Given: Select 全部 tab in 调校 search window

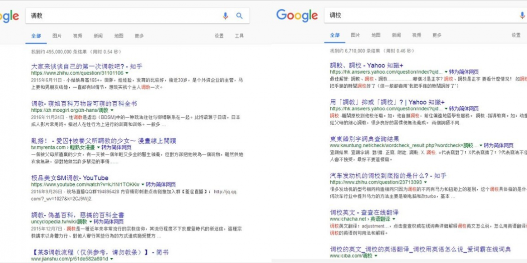Looking at the screenshot, I should (335, 35).
